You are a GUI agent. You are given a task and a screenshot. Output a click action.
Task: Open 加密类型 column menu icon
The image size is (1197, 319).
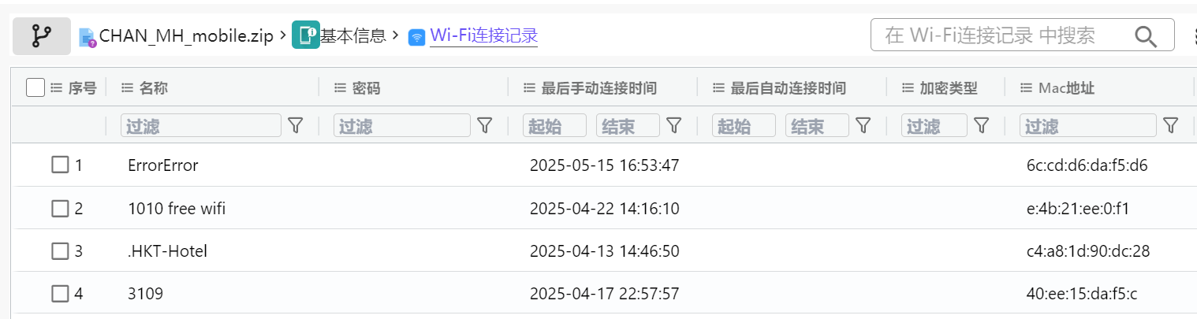[x=908, y=88]
